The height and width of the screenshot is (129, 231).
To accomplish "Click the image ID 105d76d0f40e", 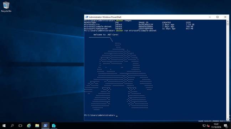I will click(146, 29).
